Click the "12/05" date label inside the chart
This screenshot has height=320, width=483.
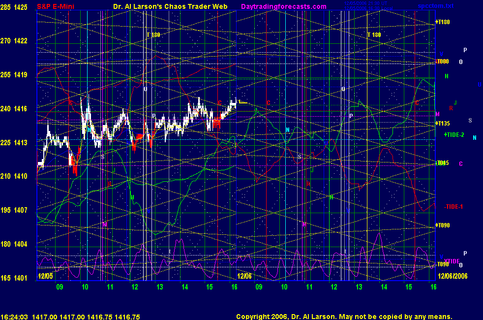click(45, 276)
